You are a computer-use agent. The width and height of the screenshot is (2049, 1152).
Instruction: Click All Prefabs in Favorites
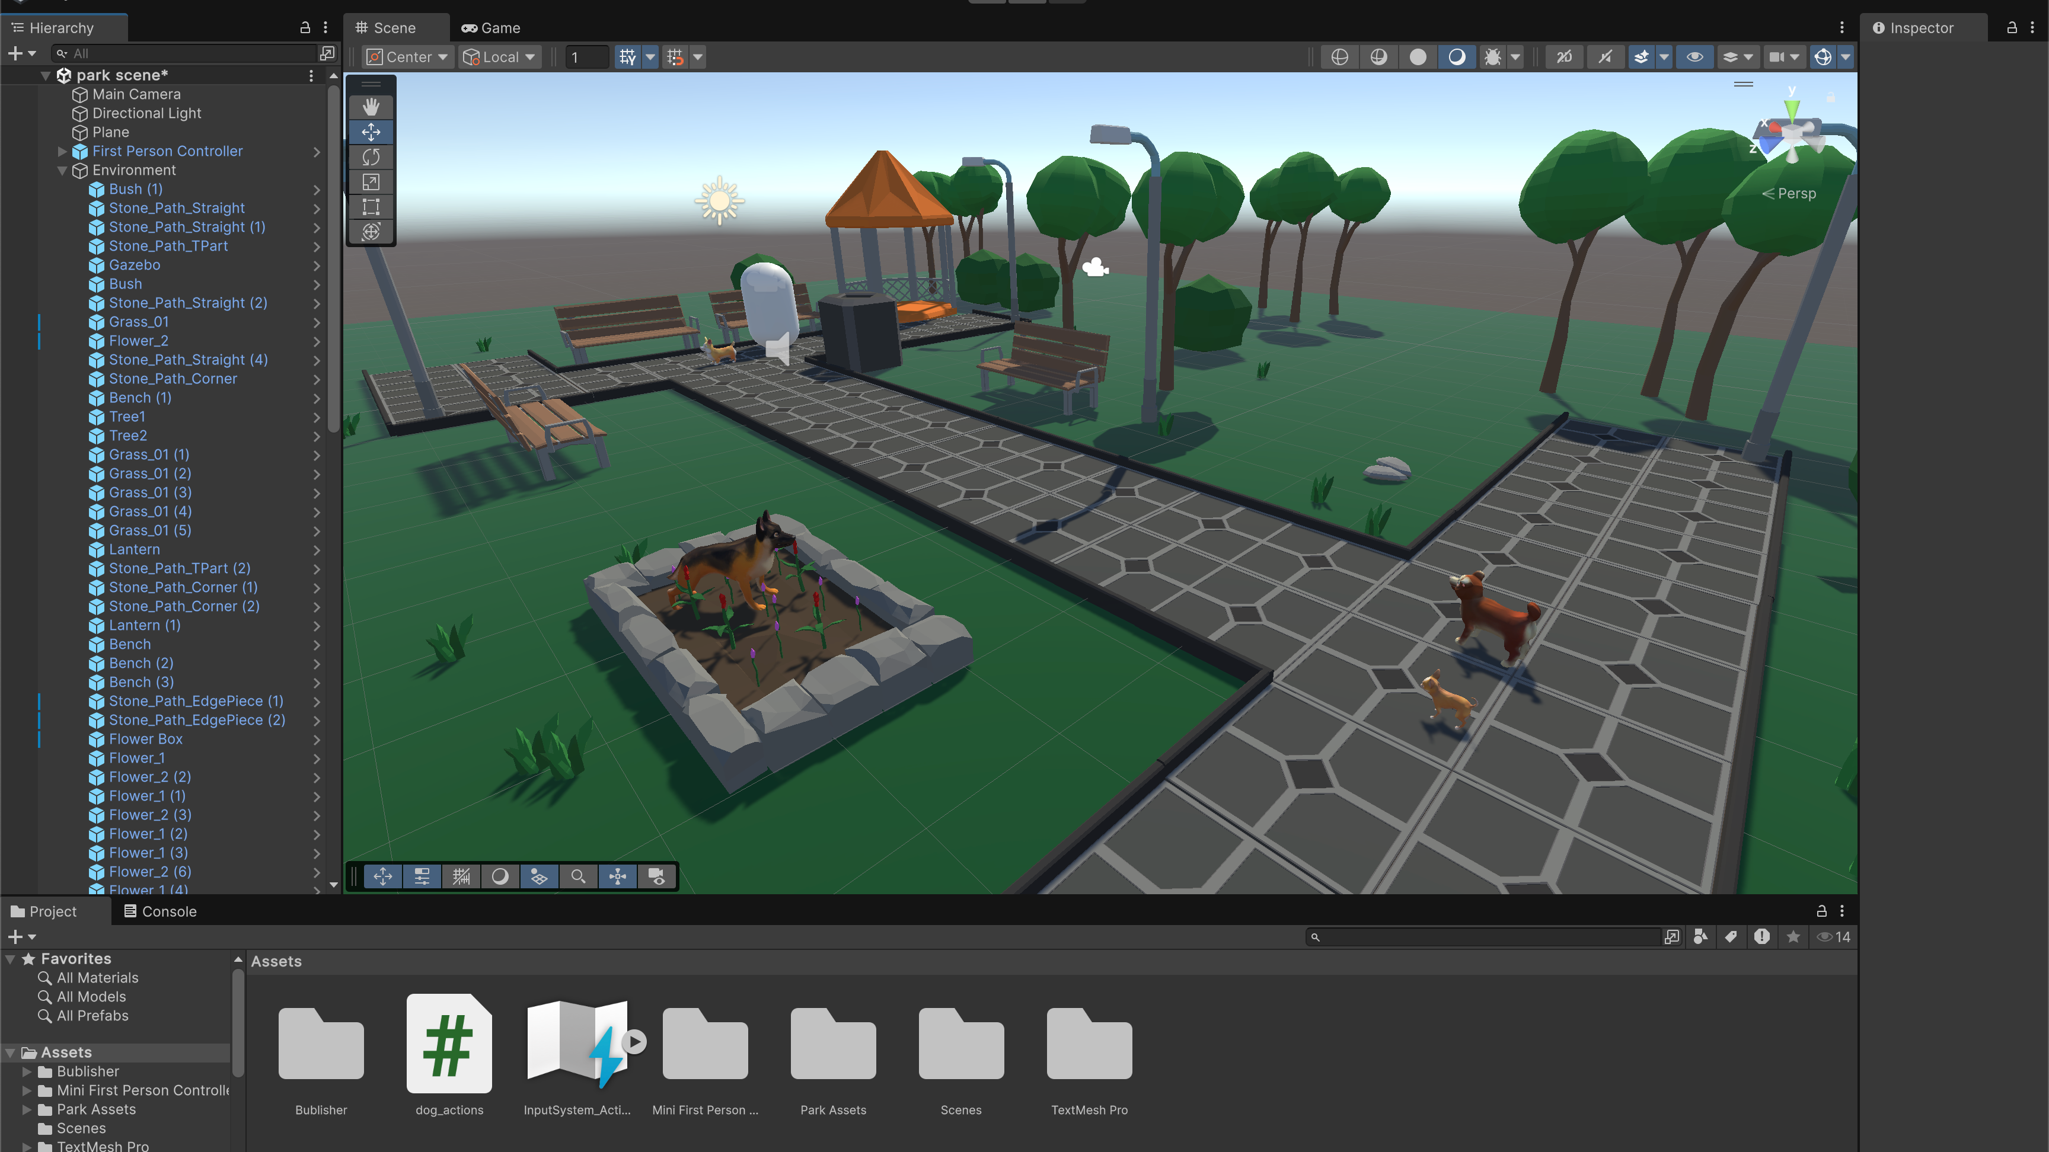(x=92, y=1015)
